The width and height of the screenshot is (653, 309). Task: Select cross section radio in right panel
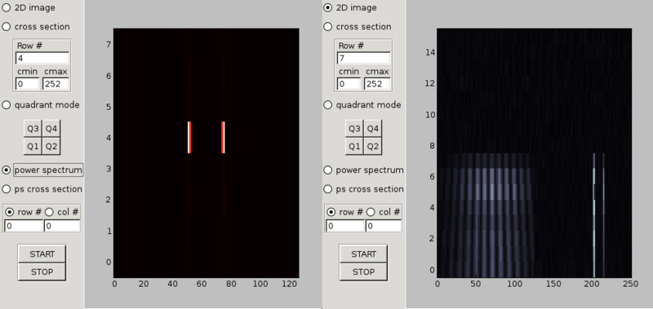click(x=328, y=27)
